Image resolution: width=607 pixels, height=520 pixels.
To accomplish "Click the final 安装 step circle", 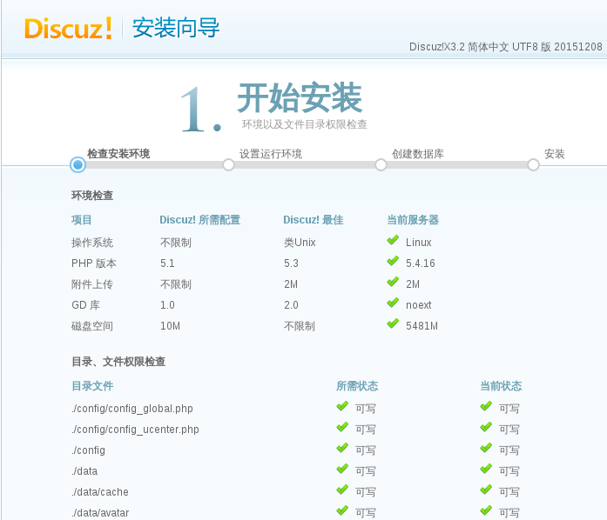I will click(x=534, y=165).
